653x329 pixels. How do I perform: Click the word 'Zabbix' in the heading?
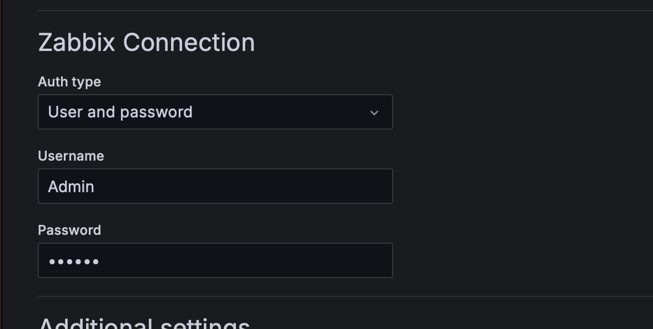[77, 43]
